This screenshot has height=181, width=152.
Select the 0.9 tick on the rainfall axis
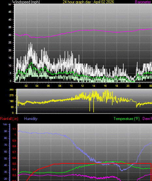(x=14, y=141)
